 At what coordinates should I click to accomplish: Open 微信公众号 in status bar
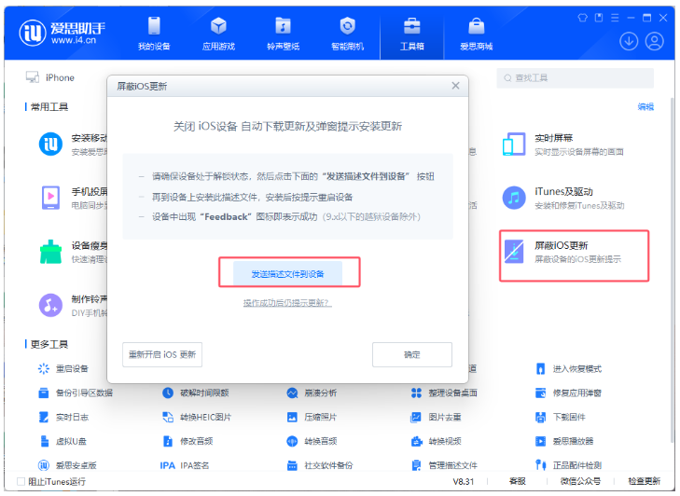tap(580, 481)
